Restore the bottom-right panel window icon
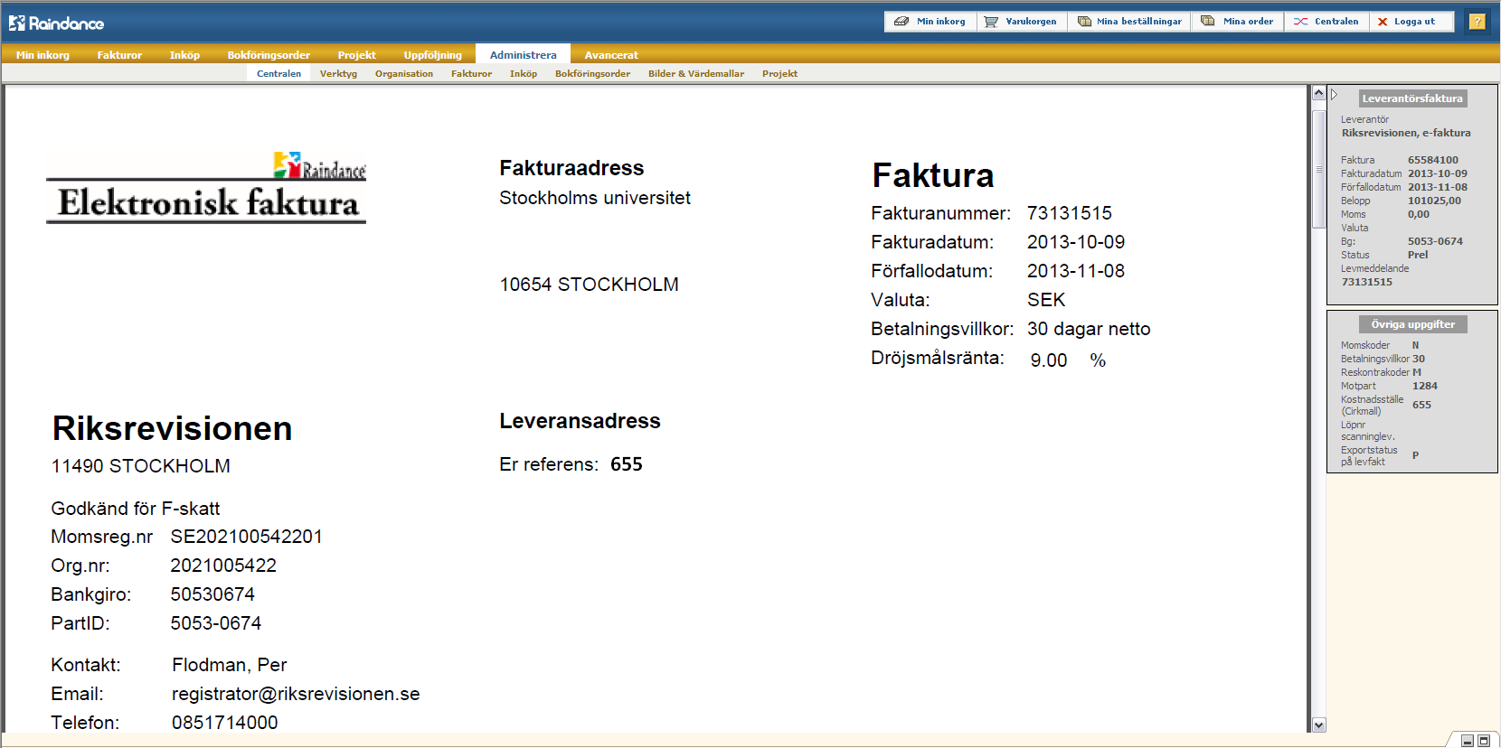The height and width of the screenshot is (748, 1501). click(1484, 741)
